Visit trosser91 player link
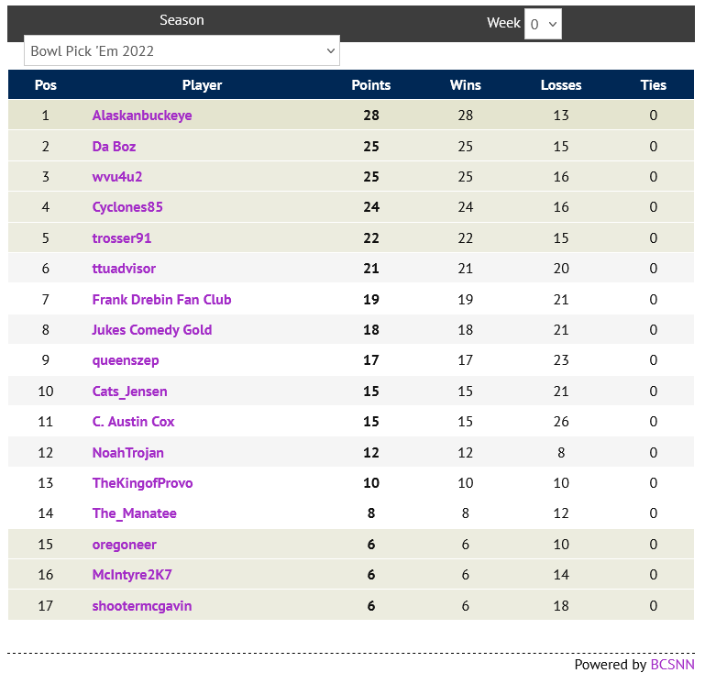This screenshot has height=684, width=705. pos(122,238)
